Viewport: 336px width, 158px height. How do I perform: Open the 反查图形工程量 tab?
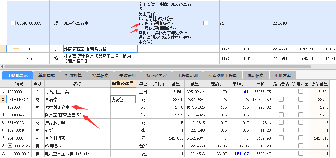point(222,75)
